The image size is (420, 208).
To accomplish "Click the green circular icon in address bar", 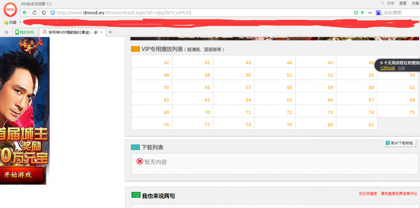I will click(356, 13).
